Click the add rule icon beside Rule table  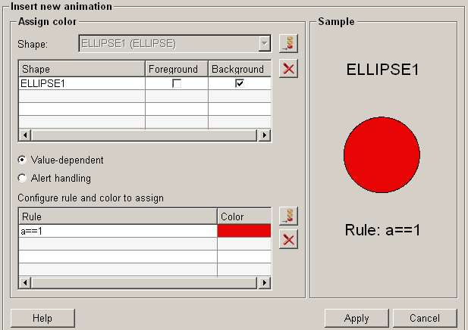(x=288, y=216)
